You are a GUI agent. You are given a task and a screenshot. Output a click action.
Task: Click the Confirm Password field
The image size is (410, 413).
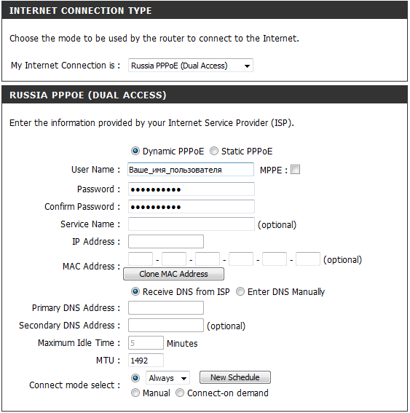(x=192, y=207)
